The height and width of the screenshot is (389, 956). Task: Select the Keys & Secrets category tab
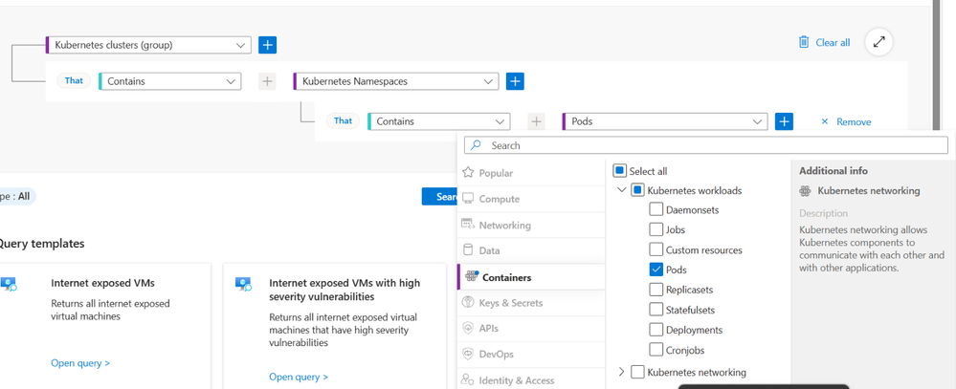point(530,303)
